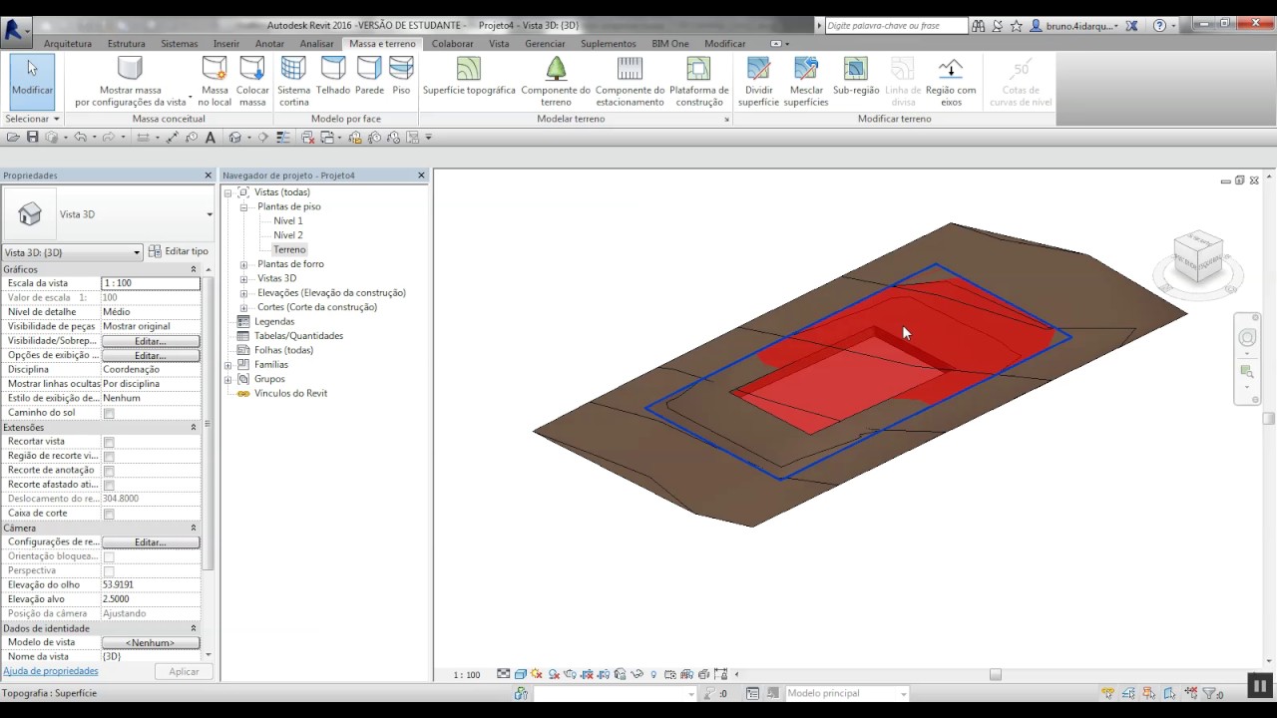Select the Sub-região tool
This screenshot has height=718, width=1277.
[856, 76]
